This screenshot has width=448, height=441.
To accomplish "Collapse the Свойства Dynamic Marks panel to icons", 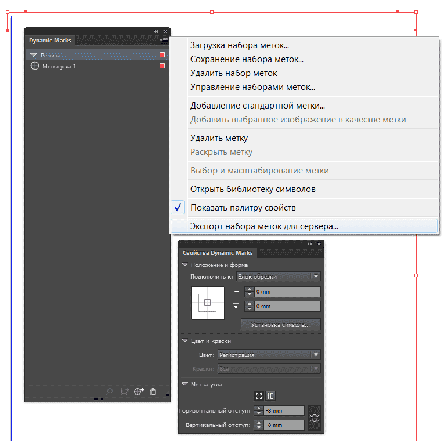I will point(310,244).
